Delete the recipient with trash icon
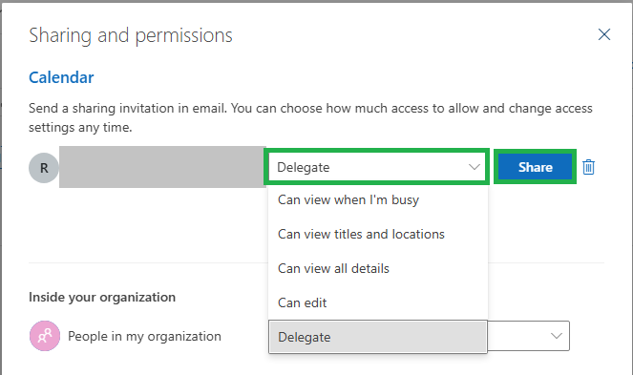 (x=588, y=167)
